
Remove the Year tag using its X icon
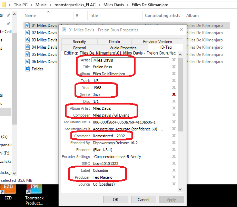174,88
